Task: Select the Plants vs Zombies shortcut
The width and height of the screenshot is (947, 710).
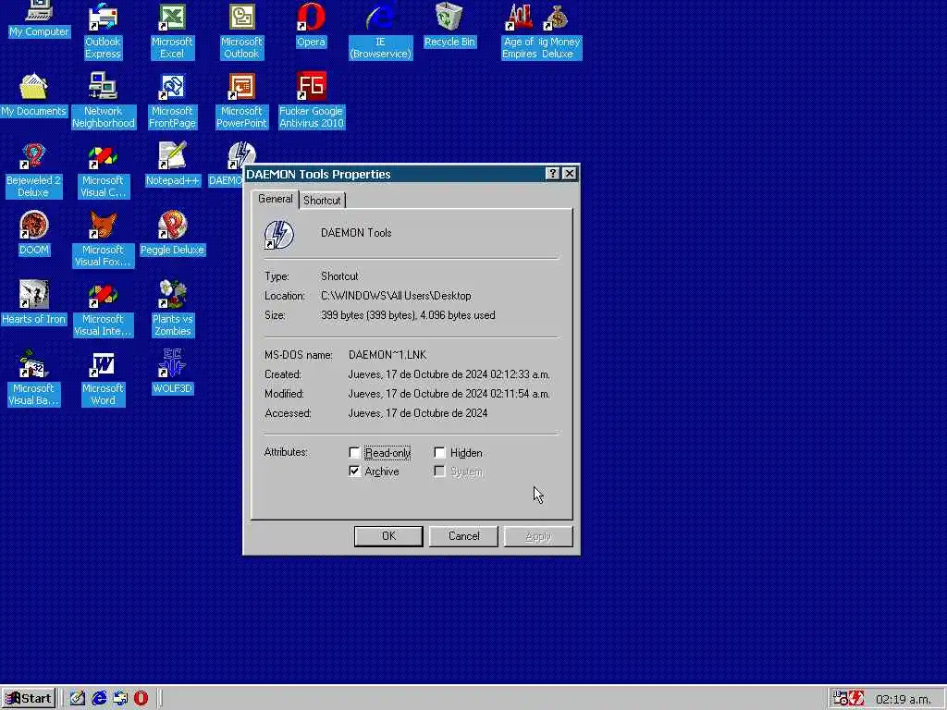Action: [x=172, y=309]
